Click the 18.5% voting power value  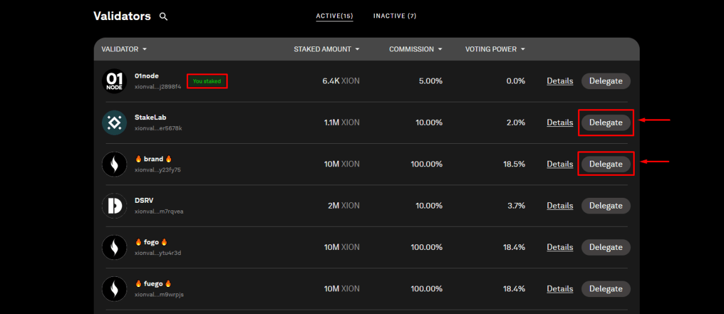[514, 164]
